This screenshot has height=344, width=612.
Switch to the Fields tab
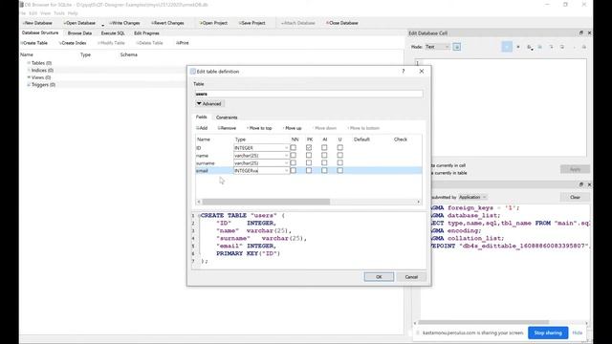(x=202, y=117)
